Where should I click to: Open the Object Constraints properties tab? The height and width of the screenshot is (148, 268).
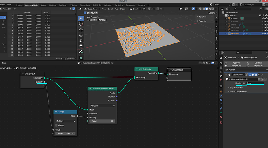pyautogui.click(x=221, y=108)
